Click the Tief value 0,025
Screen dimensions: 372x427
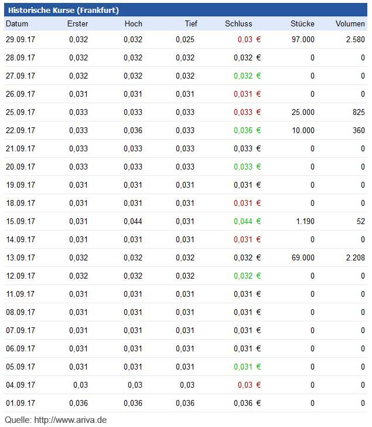click(x=185, y=39)
